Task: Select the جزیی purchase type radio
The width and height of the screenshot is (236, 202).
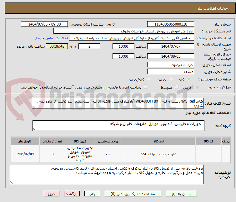Action: coord(197,87)
